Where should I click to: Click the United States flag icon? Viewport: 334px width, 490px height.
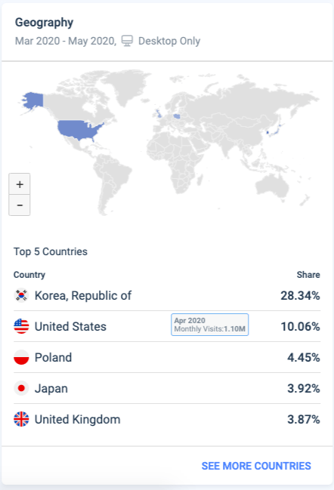[21, 326]
